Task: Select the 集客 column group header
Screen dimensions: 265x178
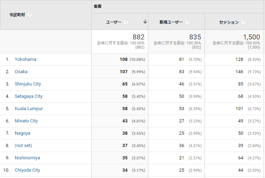Action: pyautogui.click(x=98, y=6)
